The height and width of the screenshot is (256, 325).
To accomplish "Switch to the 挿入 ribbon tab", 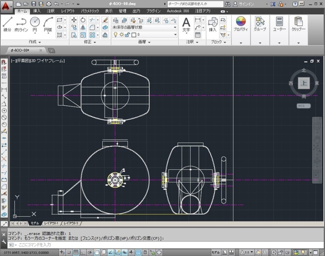I will tap(37, 11).
